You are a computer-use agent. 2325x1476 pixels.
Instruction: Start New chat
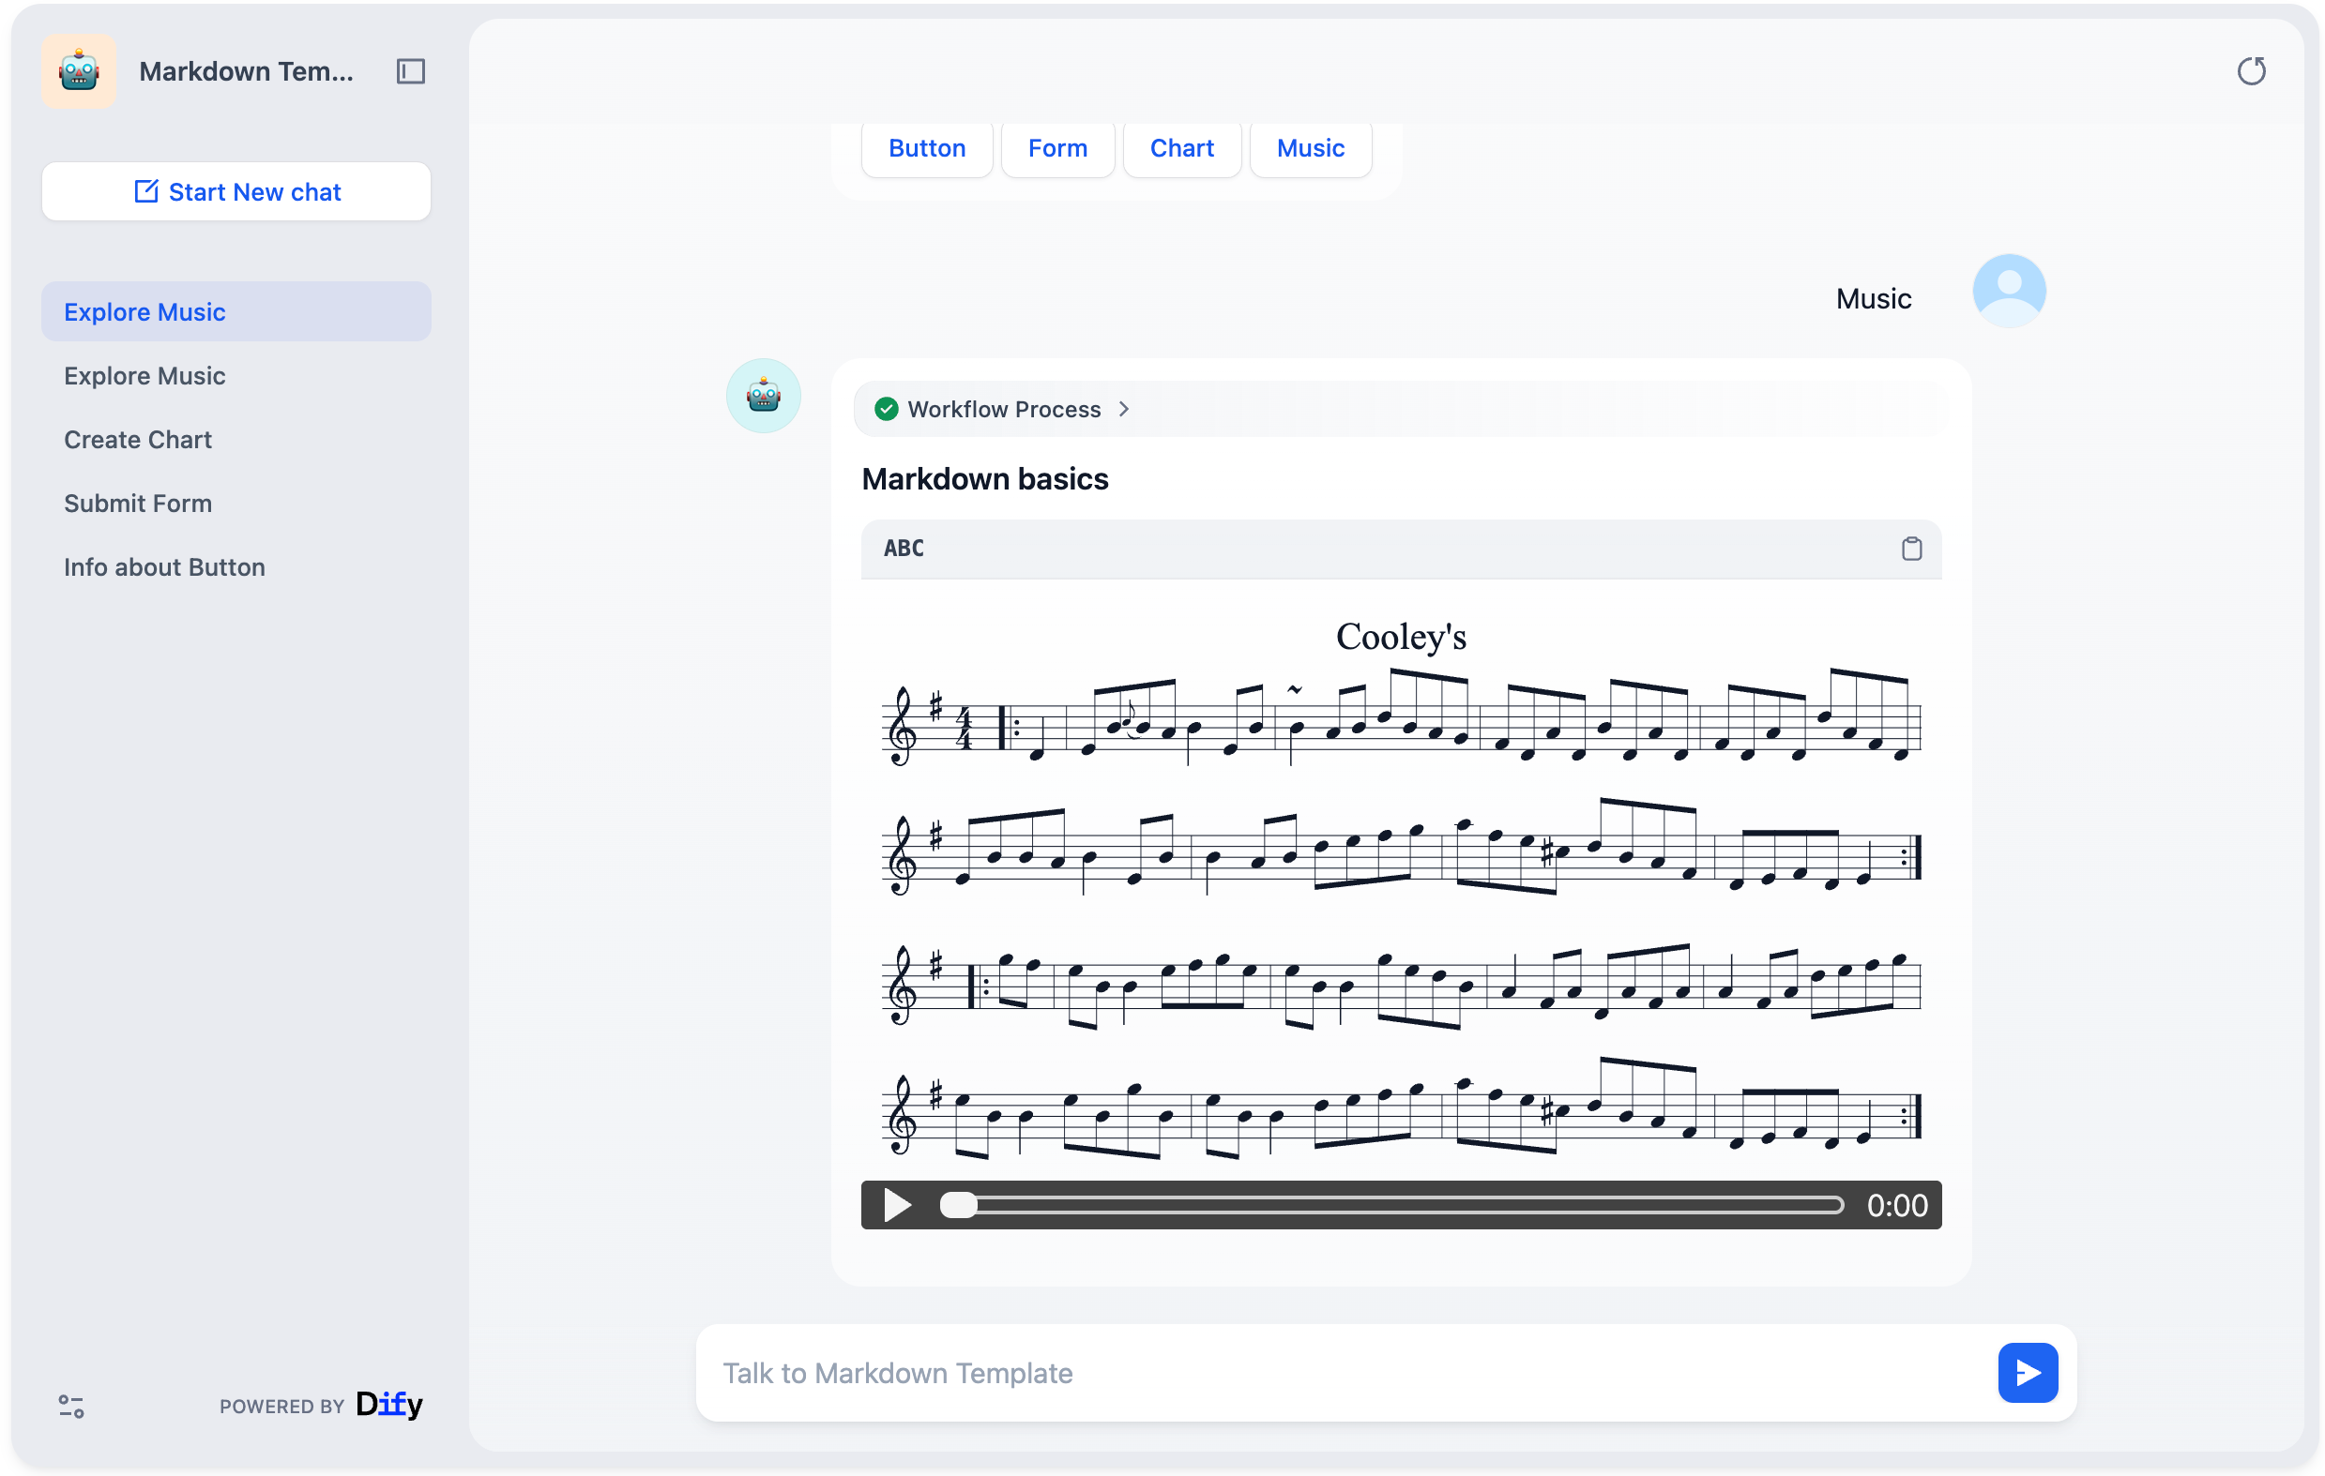pos(236,192)
